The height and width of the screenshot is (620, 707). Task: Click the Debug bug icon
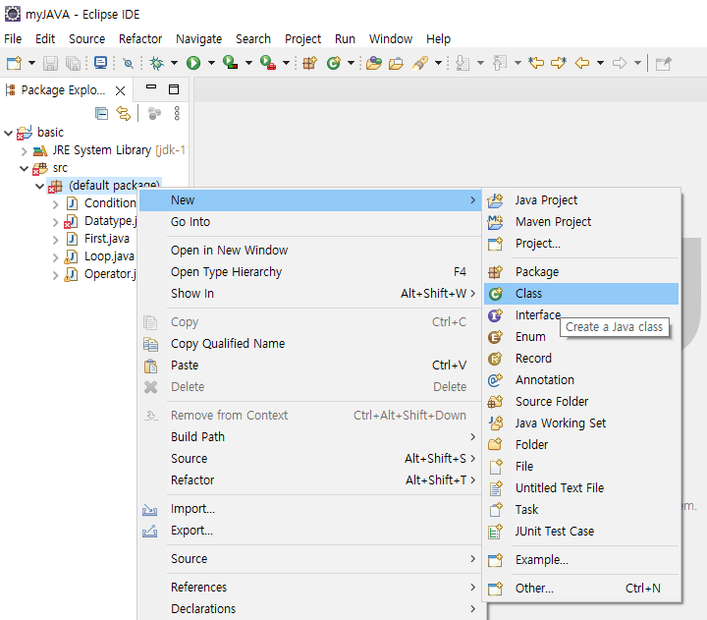click(x=157, y=63)
